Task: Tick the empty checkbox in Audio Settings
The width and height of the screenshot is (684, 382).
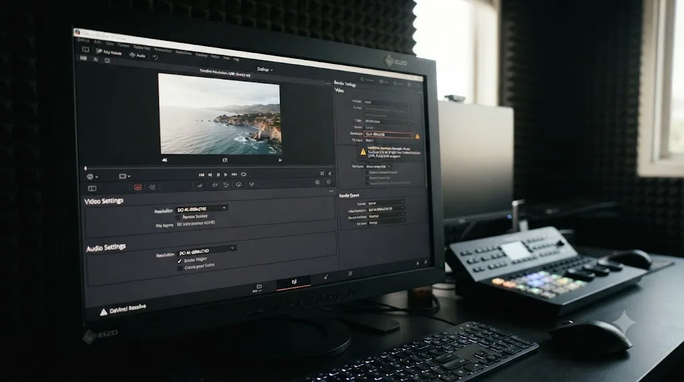Action: pos(180,268)
